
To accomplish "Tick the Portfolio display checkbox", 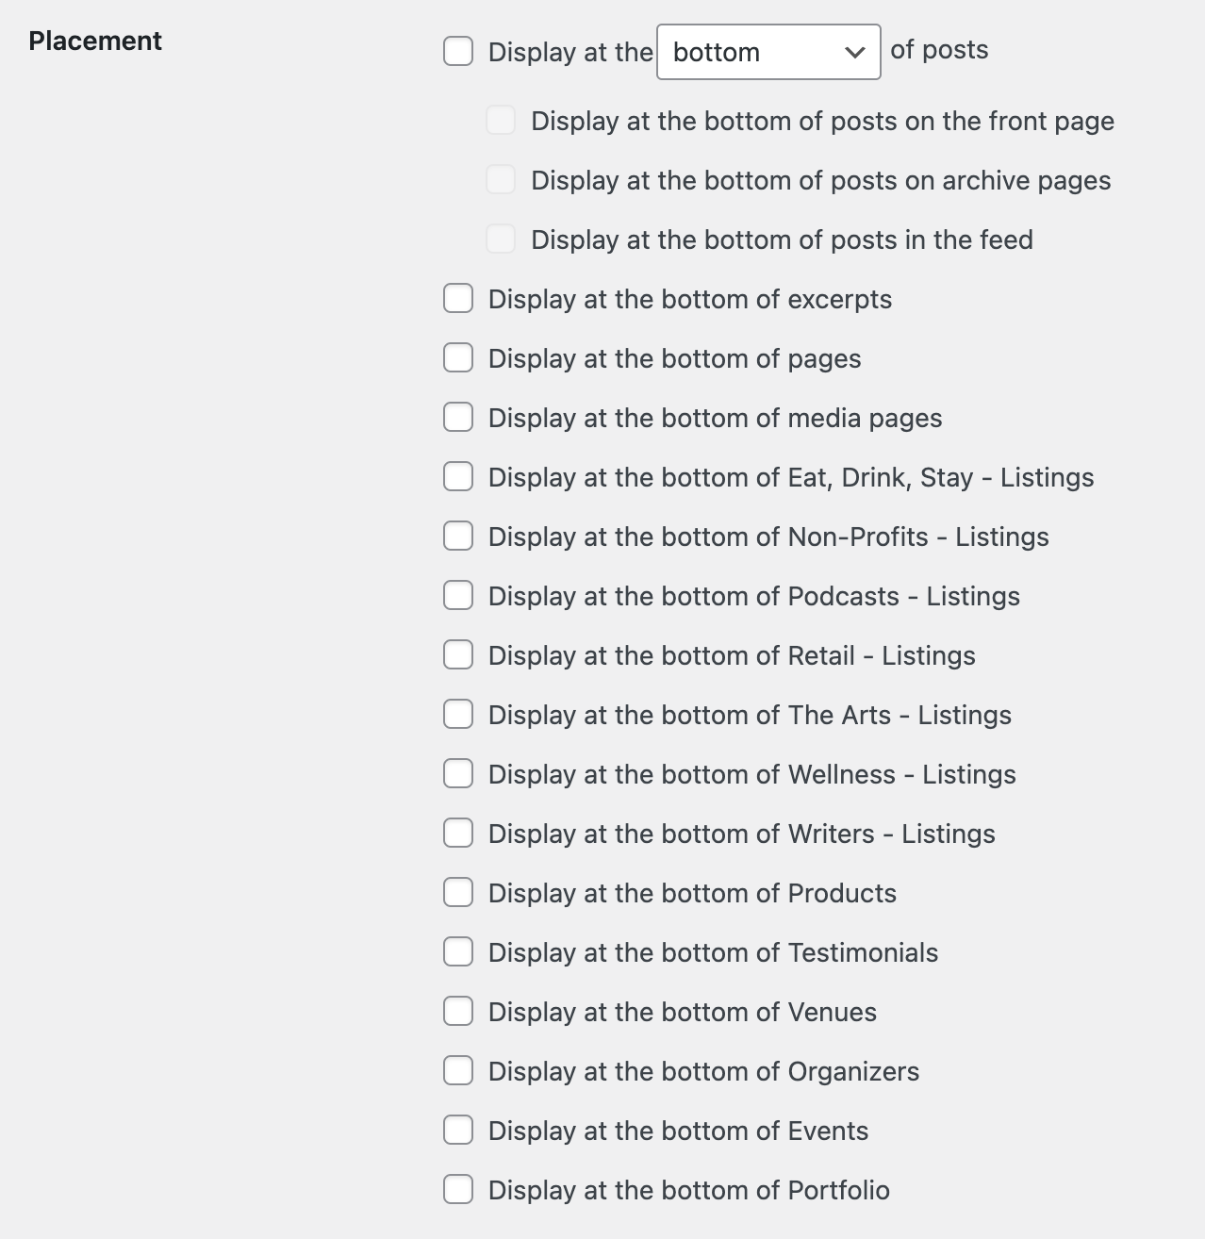I will pyautogui.click(x=458, y=1190).
